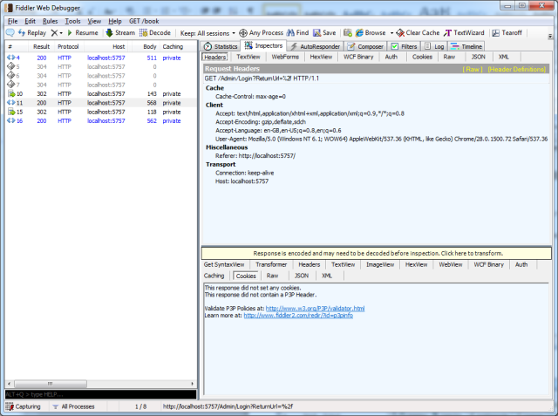
Task: Open the Tools menu
Action: (x=72, y=21)
